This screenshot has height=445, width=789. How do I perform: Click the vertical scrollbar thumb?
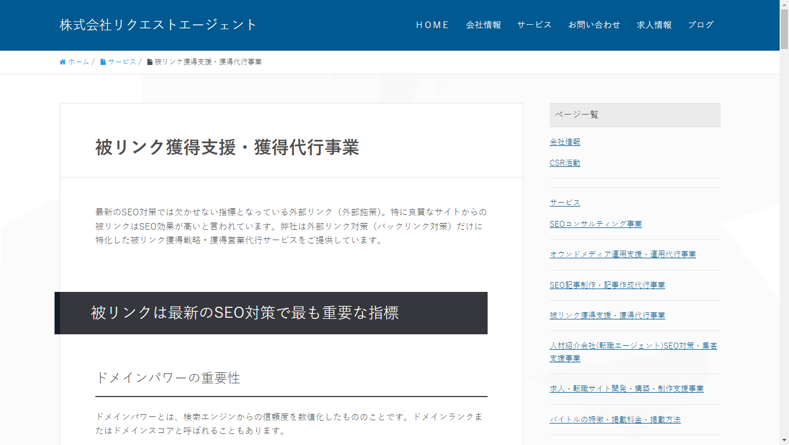[784, 29]
